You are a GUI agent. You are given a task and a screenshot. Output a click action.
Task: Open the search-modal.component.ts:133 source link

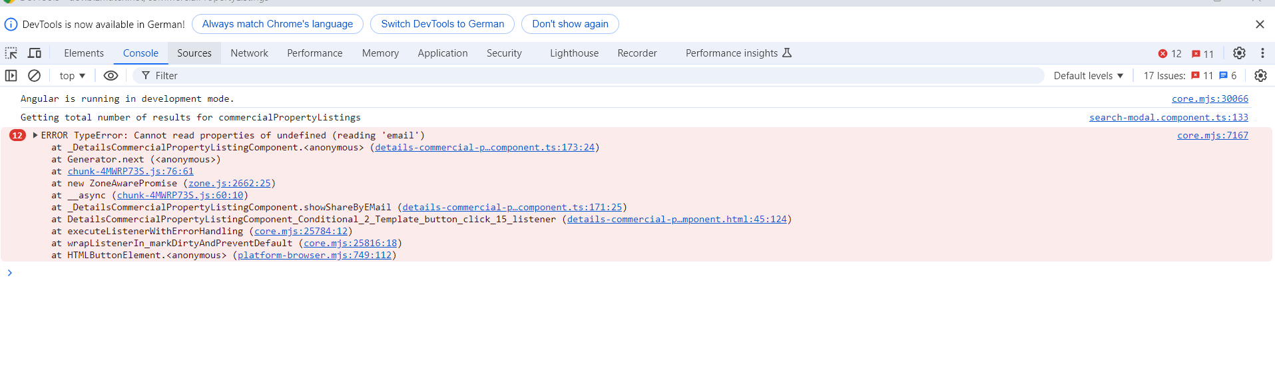[1168, 117]
